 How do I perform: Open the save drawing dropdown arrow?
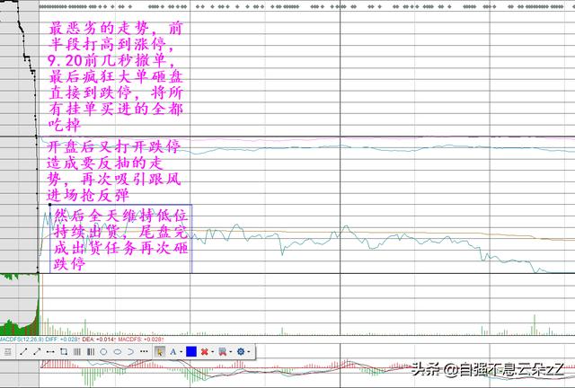tap(230, 351)
